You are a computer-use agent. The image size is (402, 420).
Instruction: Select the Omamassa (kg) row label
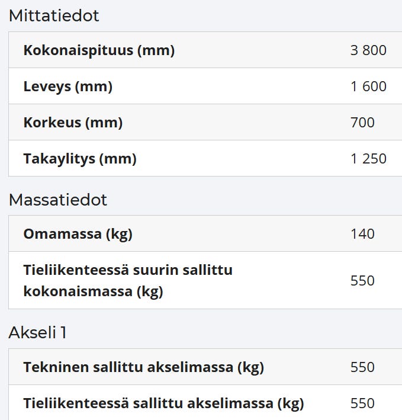[78, 234]
